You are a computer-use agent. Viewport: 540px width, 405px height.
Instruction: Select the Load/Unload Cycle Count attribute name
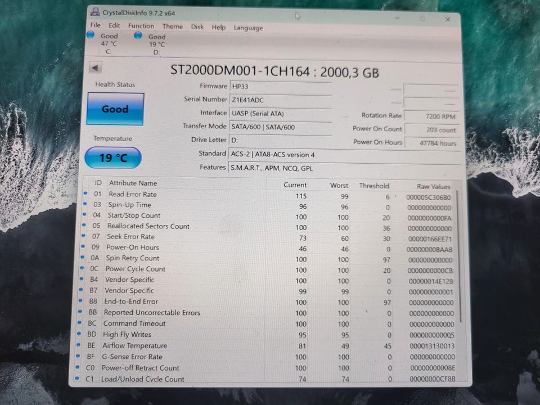[142, 379]
